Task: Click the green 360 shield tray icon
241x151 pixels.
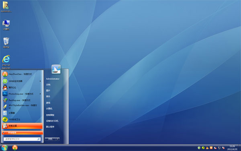Action: (199, 148)
